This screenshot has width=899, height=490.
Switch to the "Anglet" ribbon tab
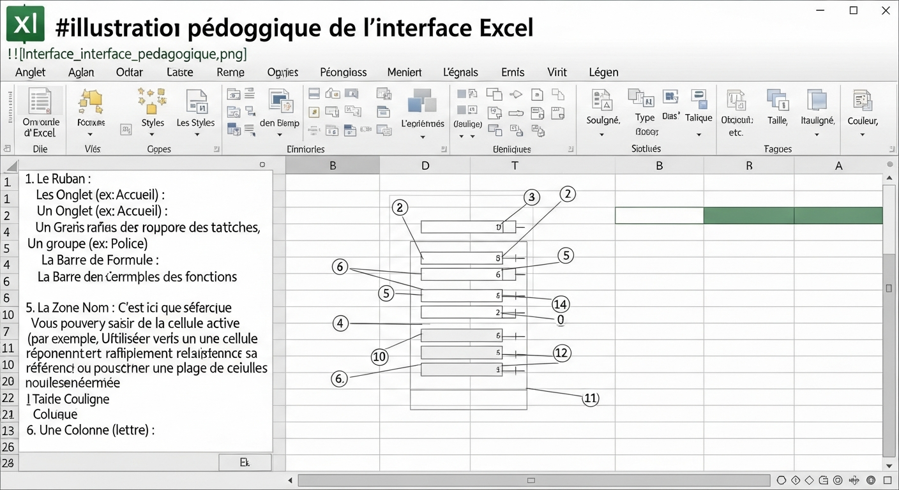coord(31,72)
